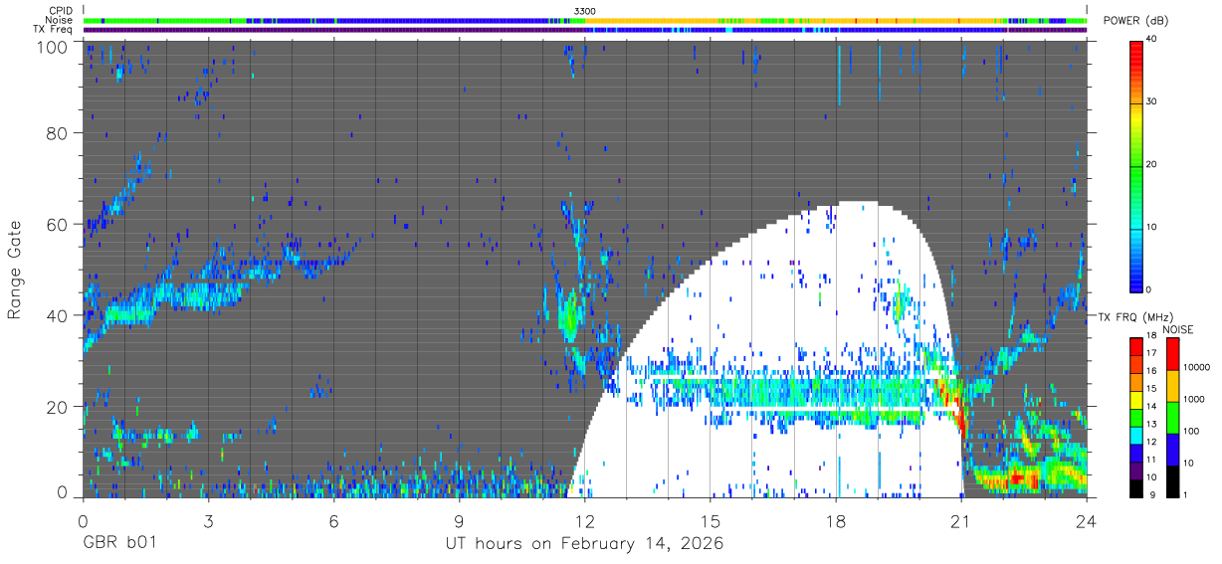Click the power scale label '20'
Viewport: 1222px width, 564px height.
(x=1153, y=165)
